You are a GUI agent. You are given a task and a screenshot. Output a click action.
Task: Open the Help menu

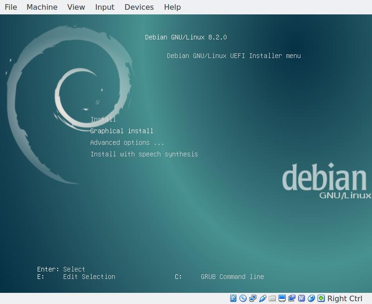coord(173,7)
